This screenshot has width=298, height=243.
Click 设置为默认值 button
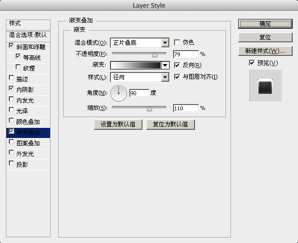pyautogui.click(x=118, y=124)
